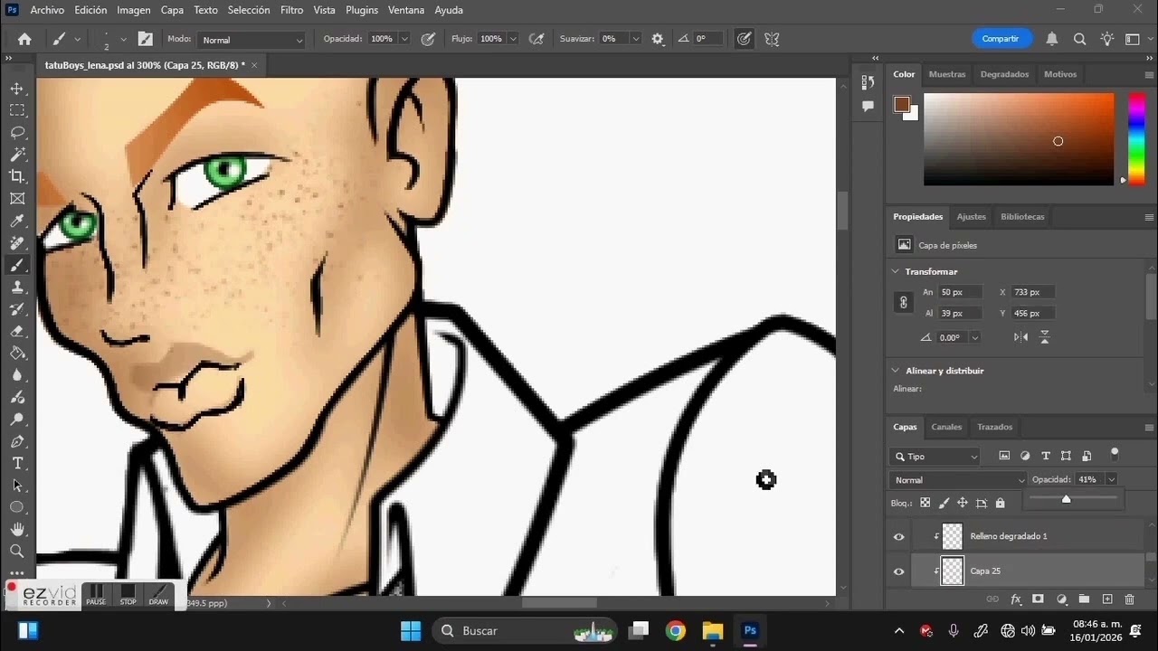1158x651 pixels.
Task: Select the Hand tool
Action: 17,529
